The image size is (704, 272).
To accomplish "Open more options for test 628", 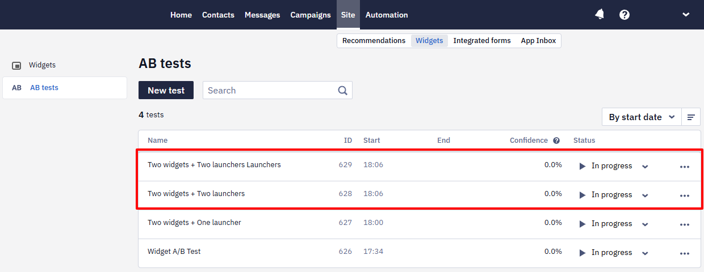I will click(684, 195).
